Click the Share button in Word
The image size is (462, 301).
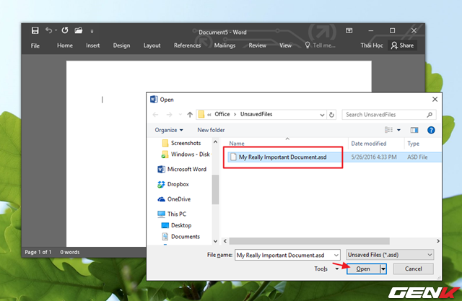403,45
